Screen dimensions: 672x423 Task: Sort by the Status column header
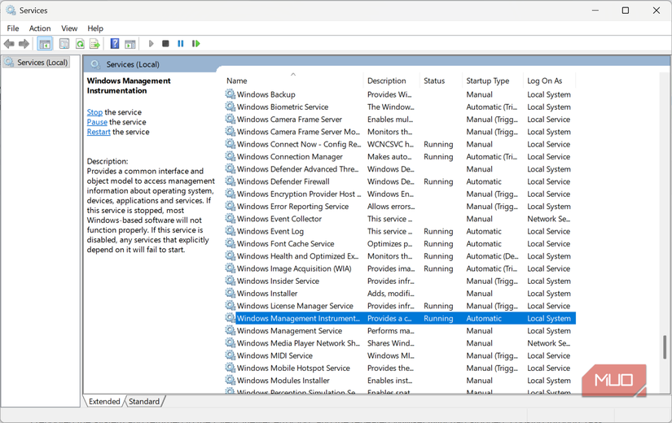point(441,81)
